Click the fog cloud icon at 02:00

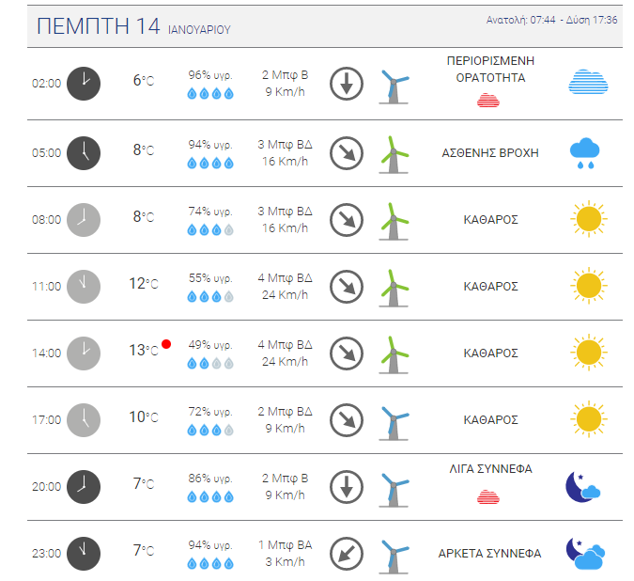[588, 82]
